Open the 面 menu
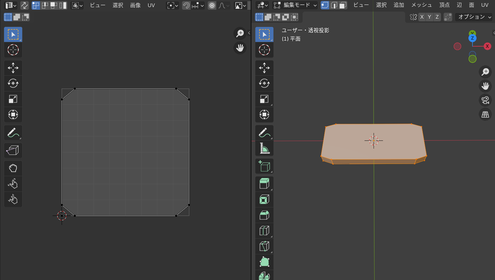 (472, 5)
